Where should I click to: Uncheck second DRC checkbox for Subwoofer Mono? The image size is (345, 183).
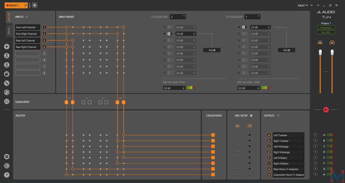click(250, 174)
